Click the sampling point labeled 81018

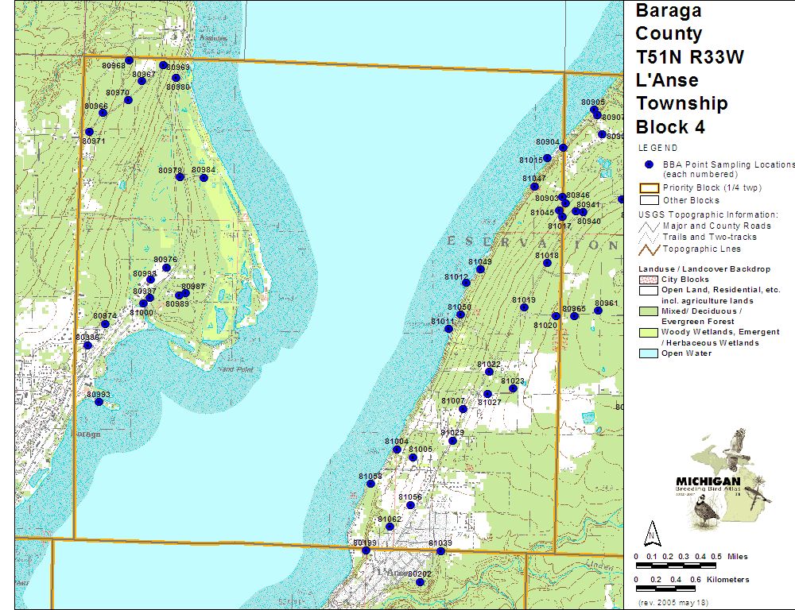tap(547, 263)
